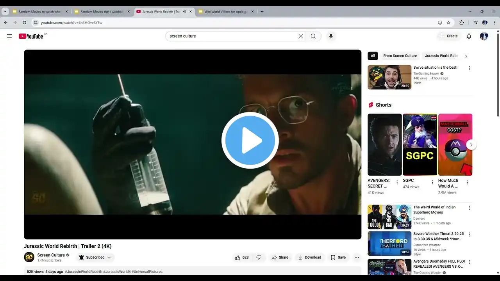This screenshot has width=500, height=281.
Task: Go to YouTube home via logo
Action: 31,36
